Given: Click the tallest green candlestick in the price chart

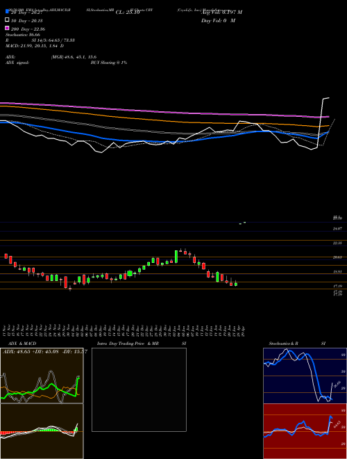Looking at the screenshot, I should pos(176,257).
